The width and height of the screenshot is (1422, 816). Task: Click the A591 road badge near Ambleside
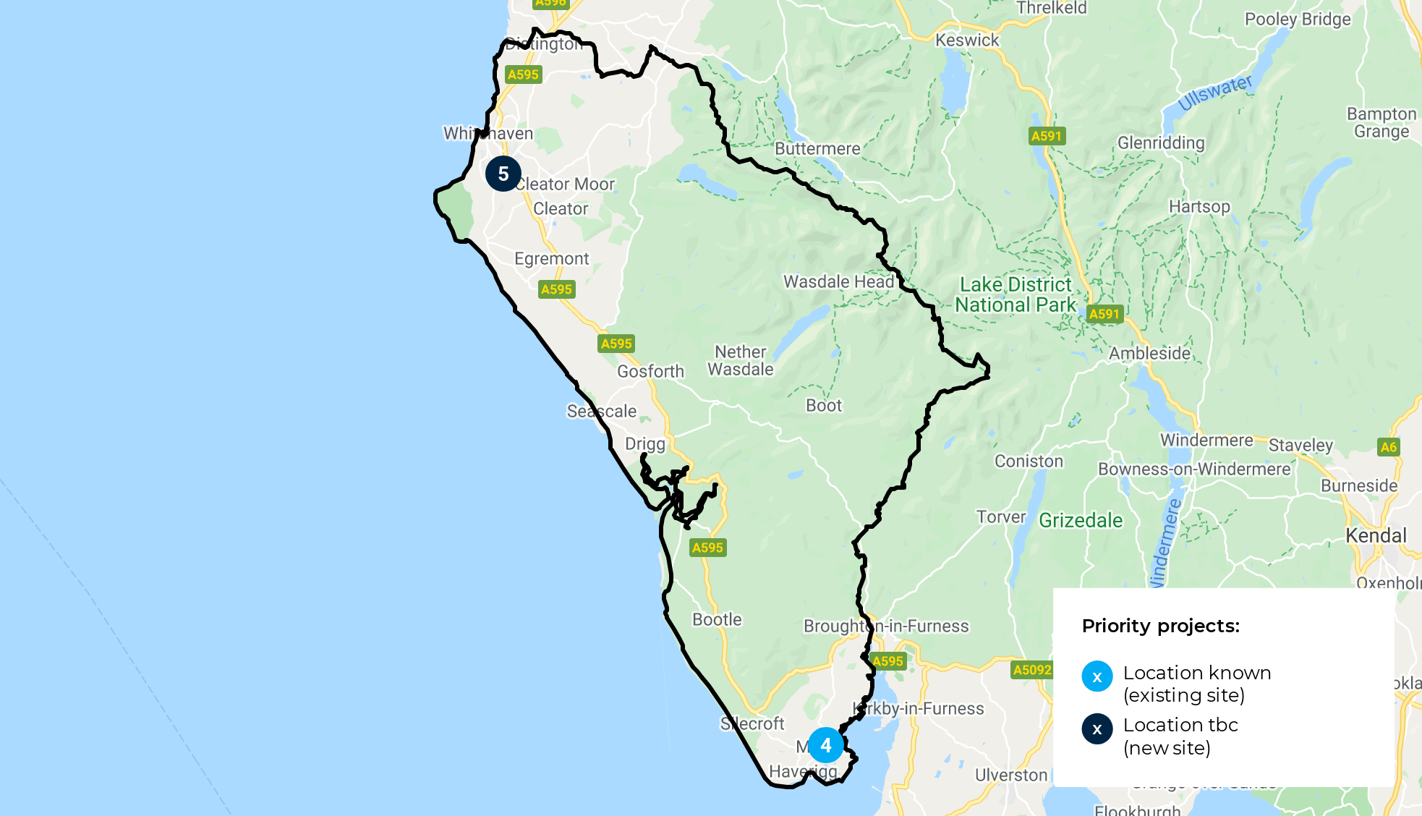click(x=1104, y=314)
